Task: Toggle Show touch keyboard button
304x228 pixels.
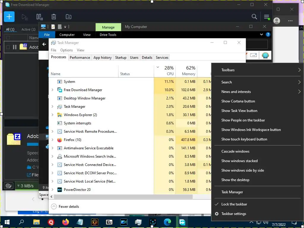Action: tap(244, 139)
